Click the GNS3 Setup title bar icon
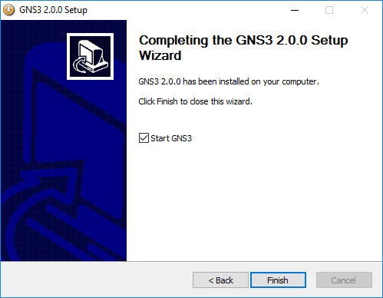The image size is (383, 298). pos(9,10)
